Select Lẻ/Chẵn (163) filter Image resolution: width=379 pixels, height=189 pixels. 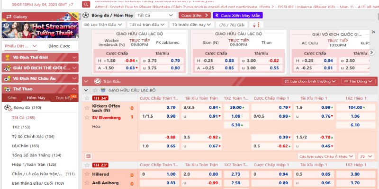pyautogui.click(x=26, y=146)
